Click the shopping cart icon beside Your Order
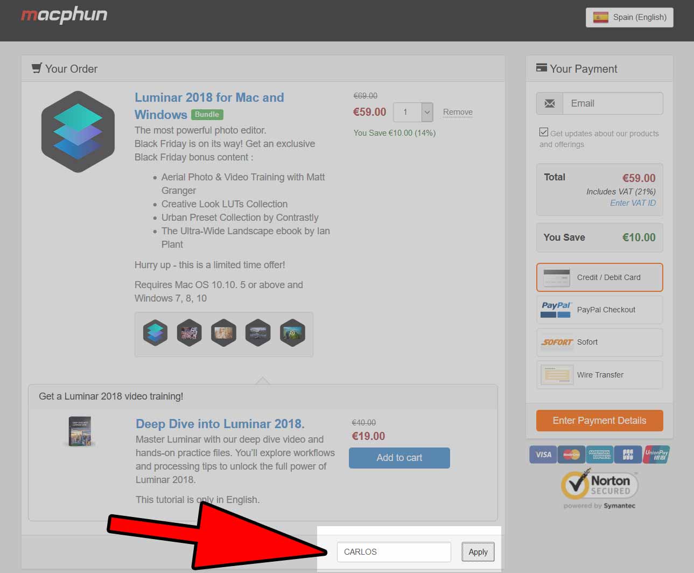The image size is (694, 573). [37, 68]
